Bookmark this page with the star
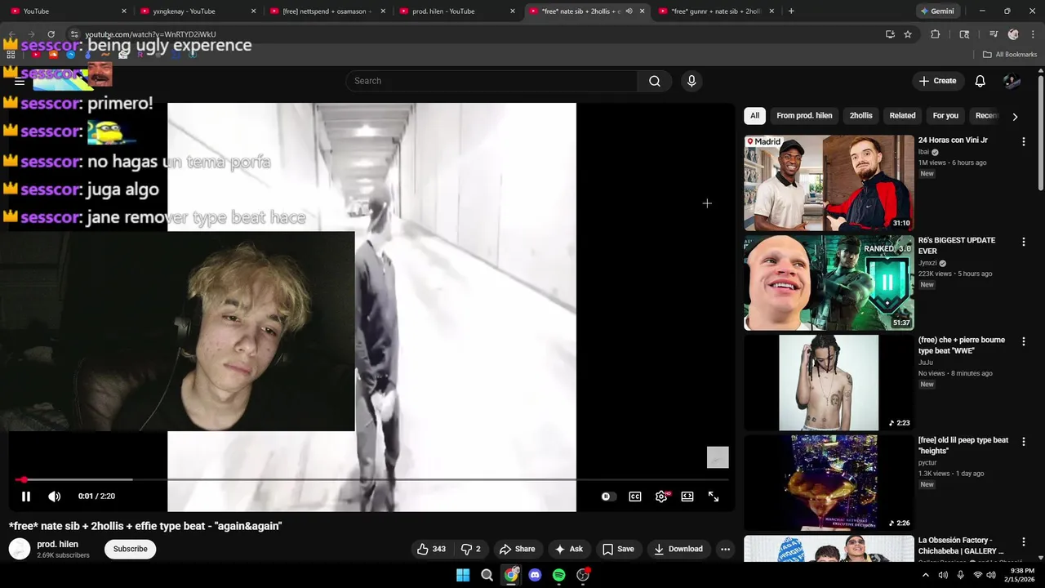 [908, 34]
